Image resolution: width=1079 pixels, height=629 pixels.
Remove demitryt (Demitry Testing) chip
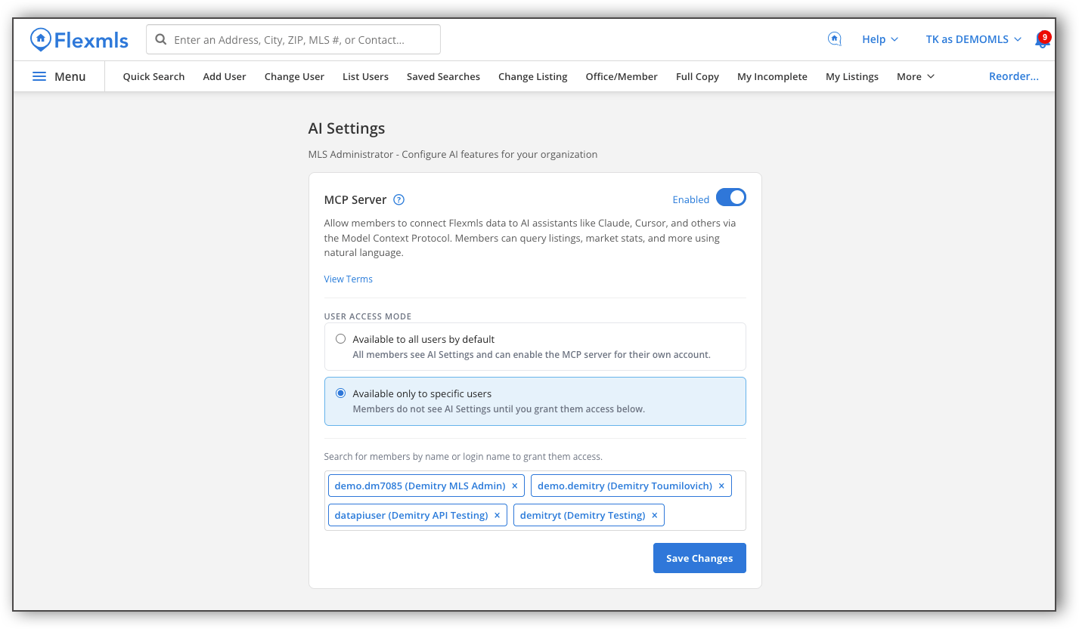point(655,515)
